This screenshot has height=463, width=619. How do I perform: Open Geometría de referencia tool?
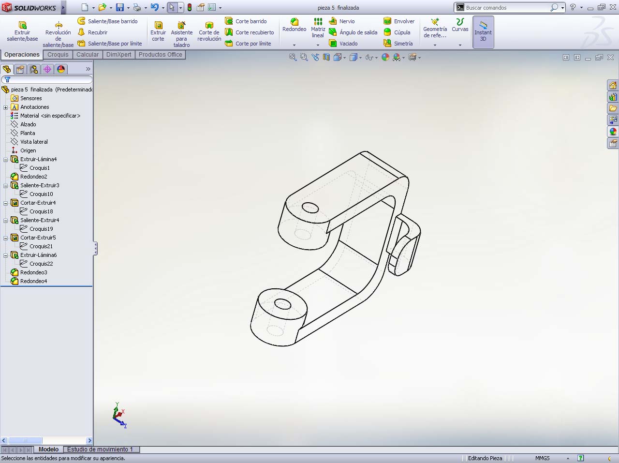pos(435,28)
